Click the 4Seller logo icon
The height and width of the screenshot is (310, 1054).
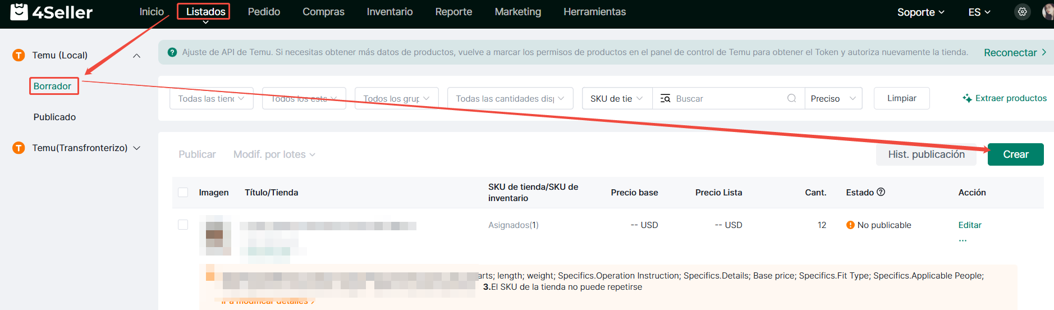tap(19, 12)
